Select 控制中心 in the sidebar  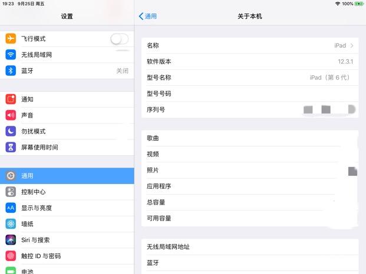pos(67,192)
